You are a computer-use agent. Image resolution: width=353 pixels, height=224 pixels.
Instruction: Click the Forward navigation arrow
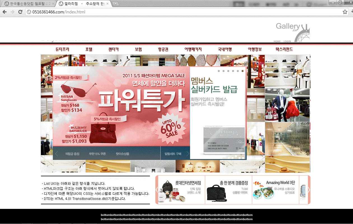tap(12, 12)
